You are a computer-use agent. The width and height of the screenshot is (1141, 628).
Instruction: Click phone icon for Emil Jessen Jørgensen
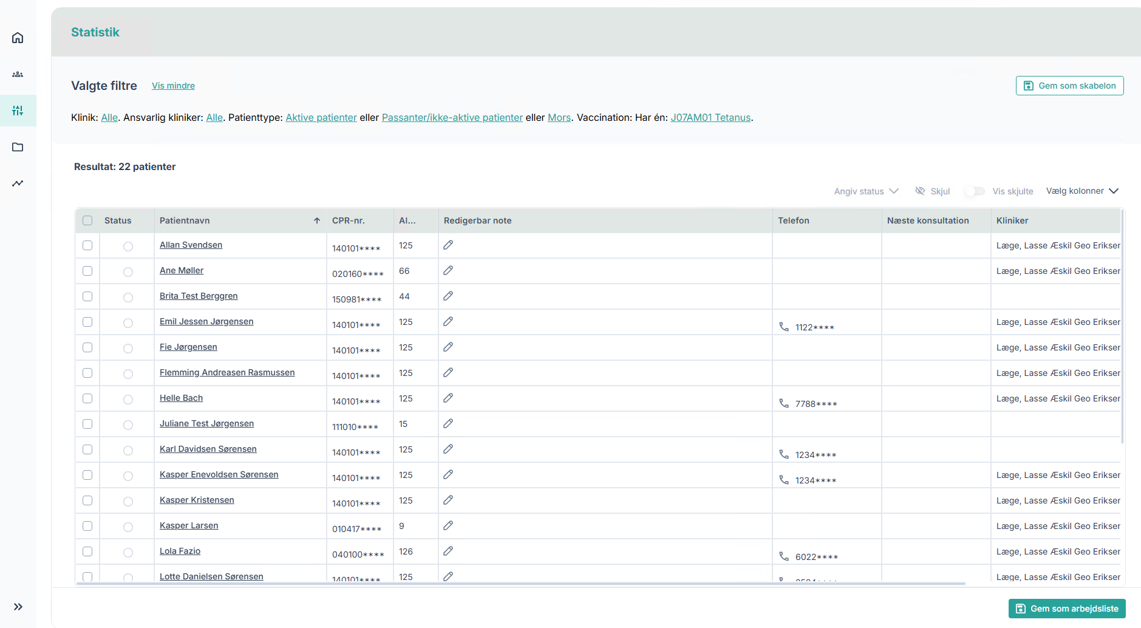(x=784, y=327)
